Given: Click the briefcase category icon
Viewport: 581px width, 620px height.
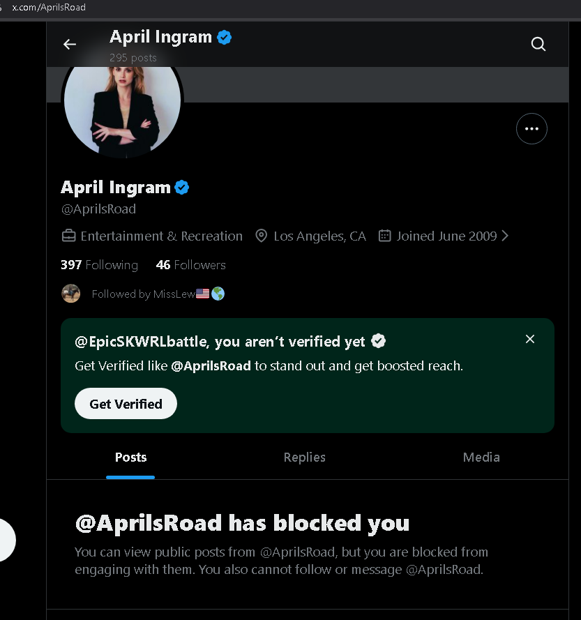Looking at the screenshot, I should pyautogui.click(x=69, y=236).
